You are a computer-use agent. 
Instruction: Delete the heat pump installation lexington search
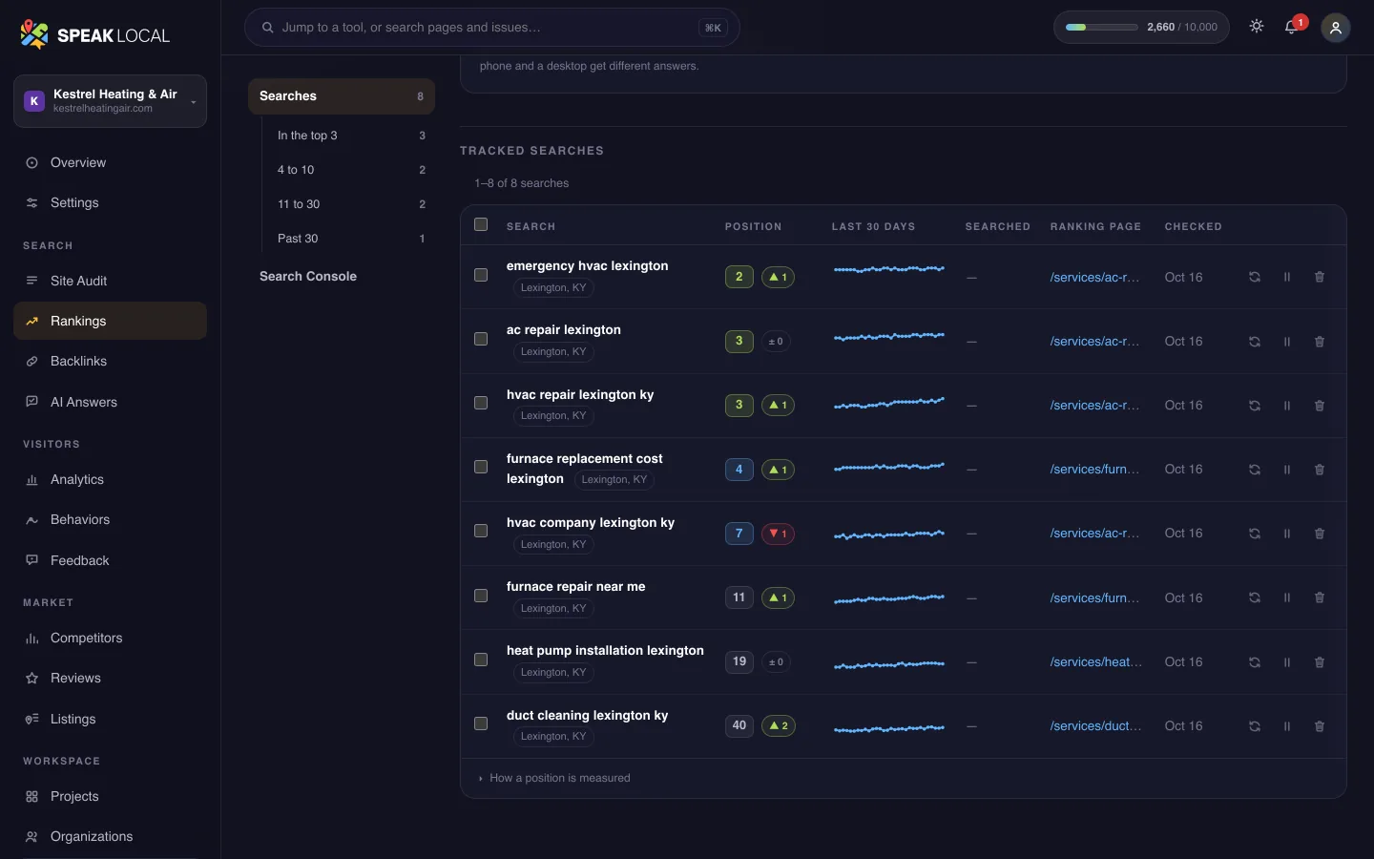point(1320,661)
